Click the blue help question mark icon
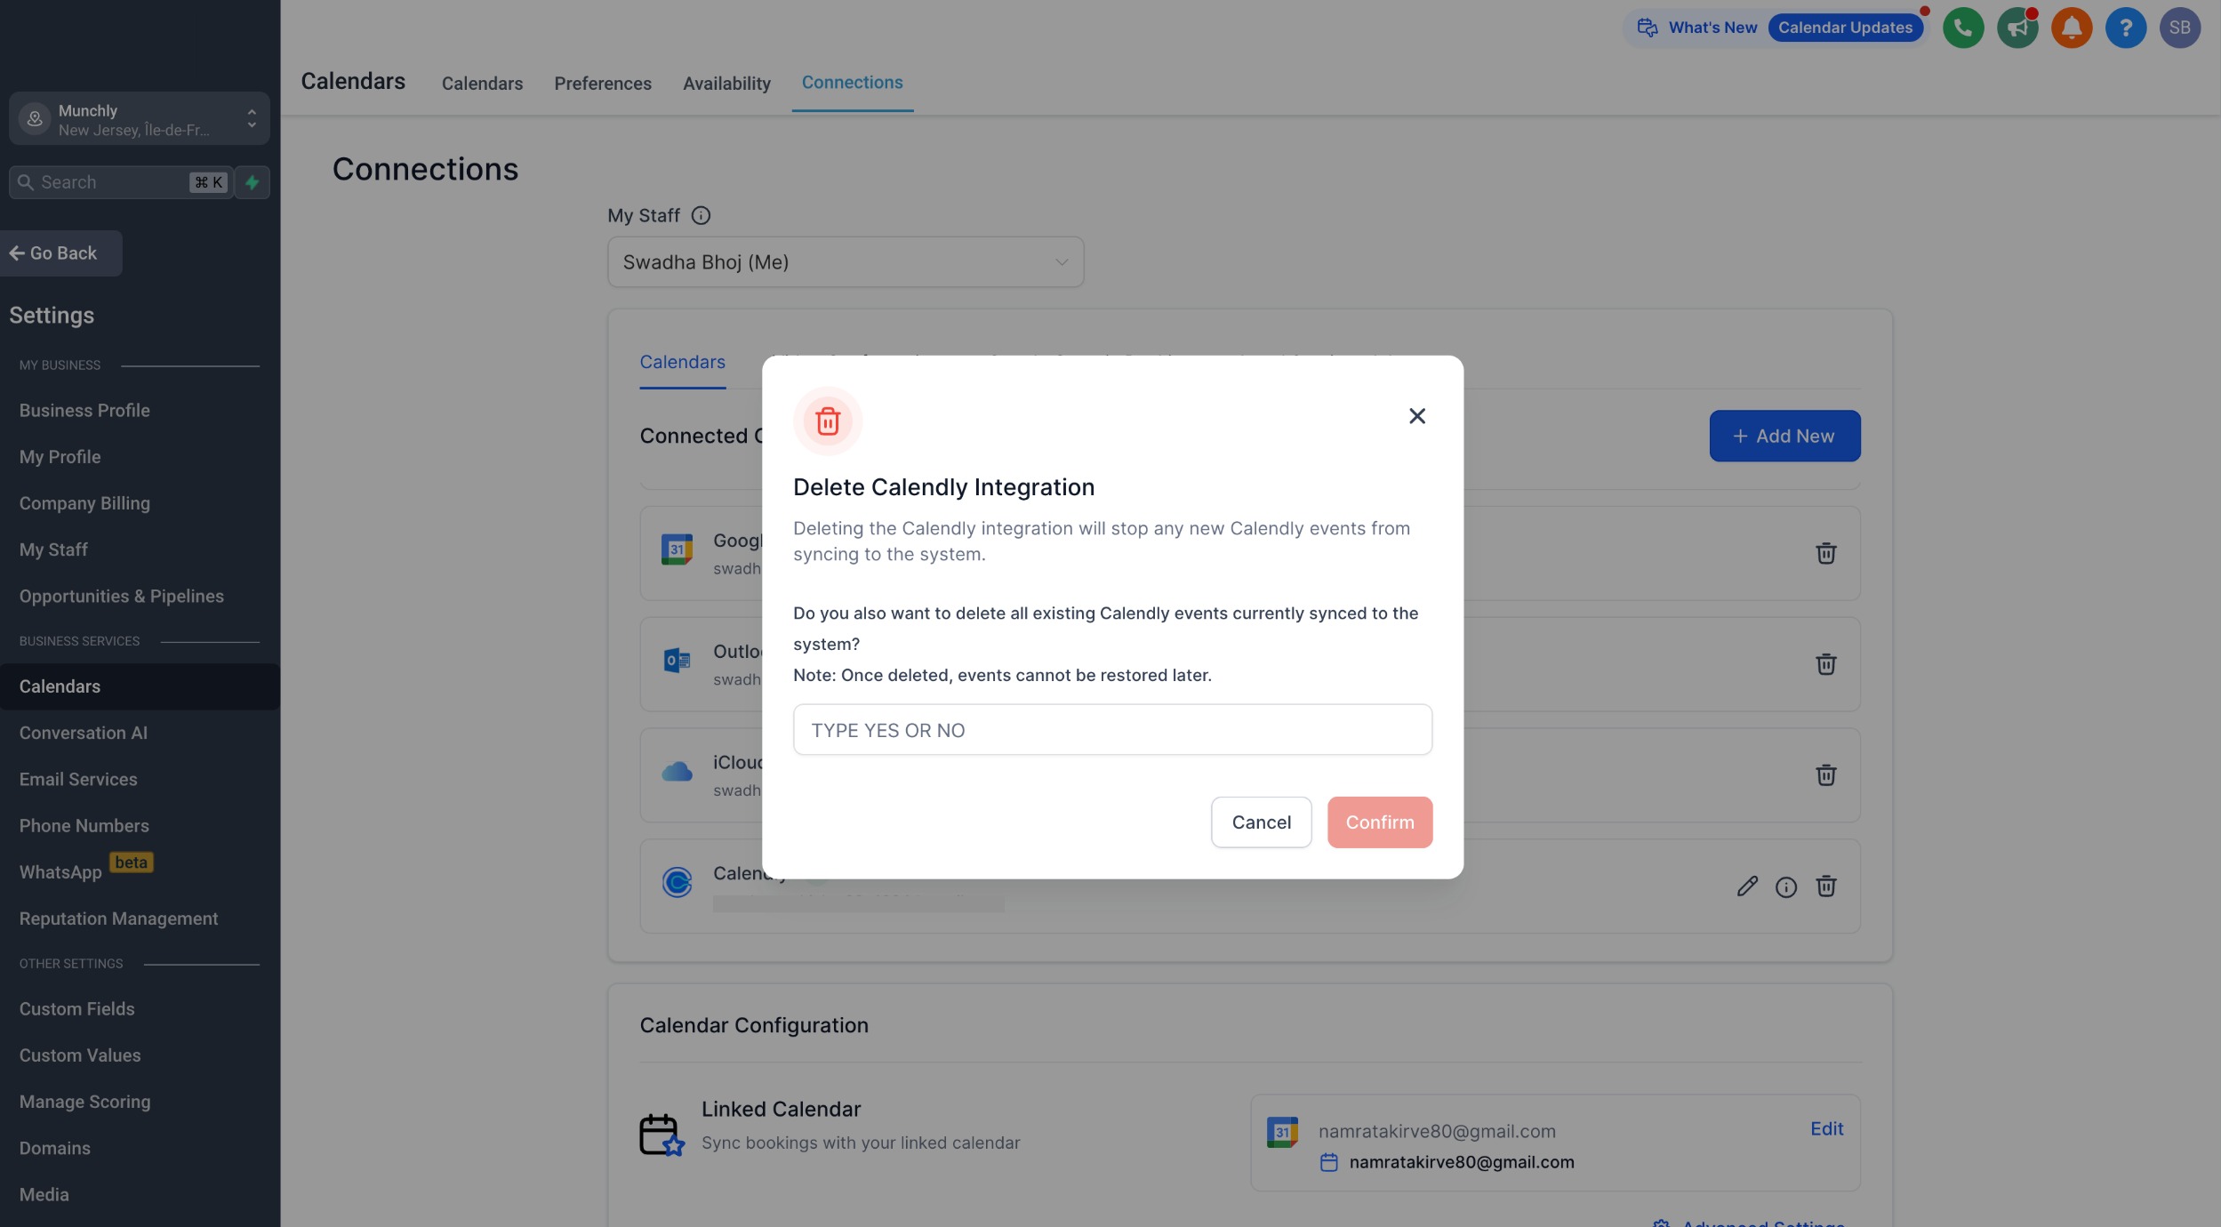This screenshot has width=2221, height=1227. (2126, 28)
